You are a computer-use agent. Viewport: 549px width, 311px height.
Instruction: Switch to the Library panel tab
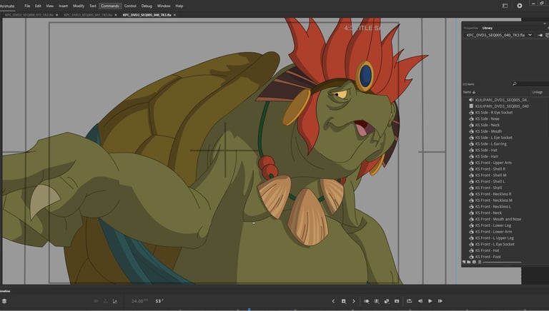pos(488,28)
